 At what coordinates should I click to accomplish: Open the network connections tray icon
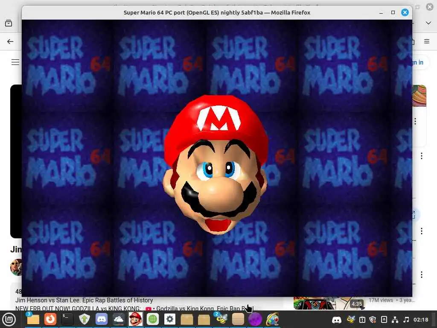pyautogui.click(x=395, y=319)
